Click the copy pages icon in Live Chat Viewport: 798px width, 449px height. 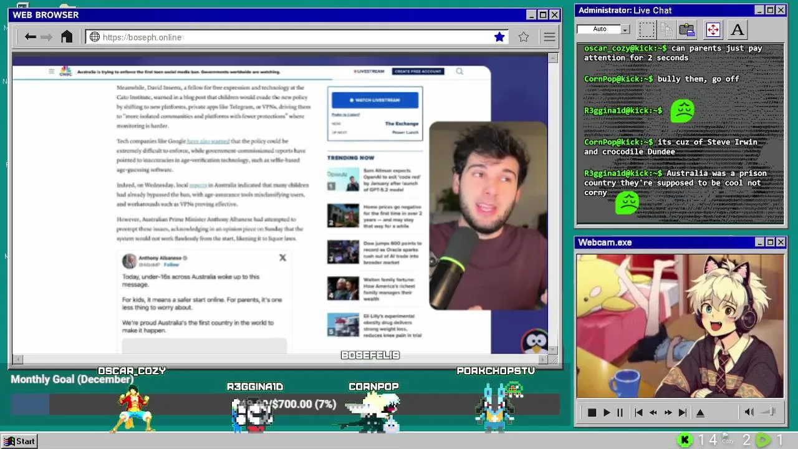[666, 29]
